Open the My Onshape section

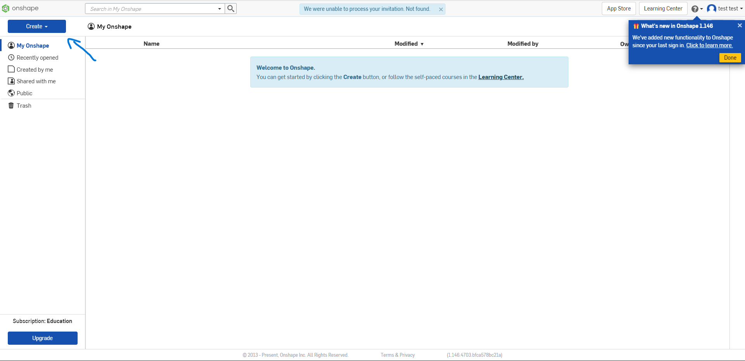click(33, 45)
